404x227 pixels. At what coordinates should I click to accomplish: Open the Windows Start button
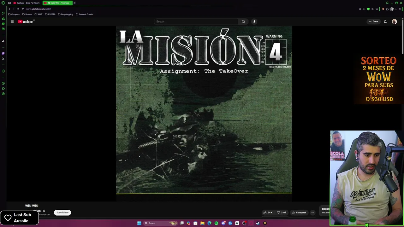(139, 223)
